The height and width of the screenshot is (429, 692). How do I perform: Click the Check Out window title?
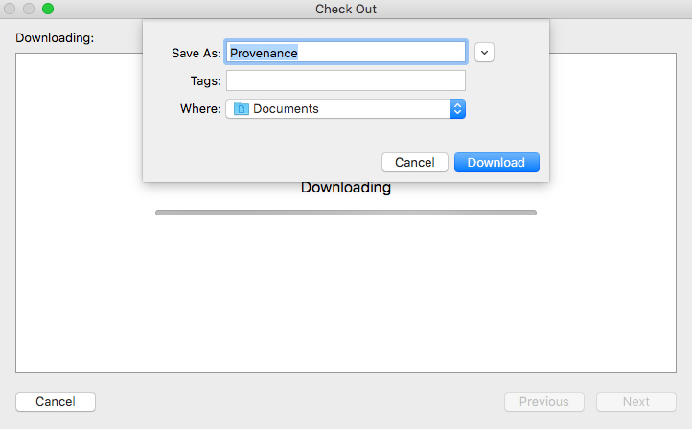coord(345,9)
